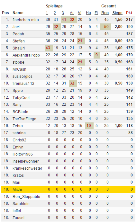Select Zebra's highlighted 10 in Ha
This screenshot has height=224, width=137.
point(89,126)
